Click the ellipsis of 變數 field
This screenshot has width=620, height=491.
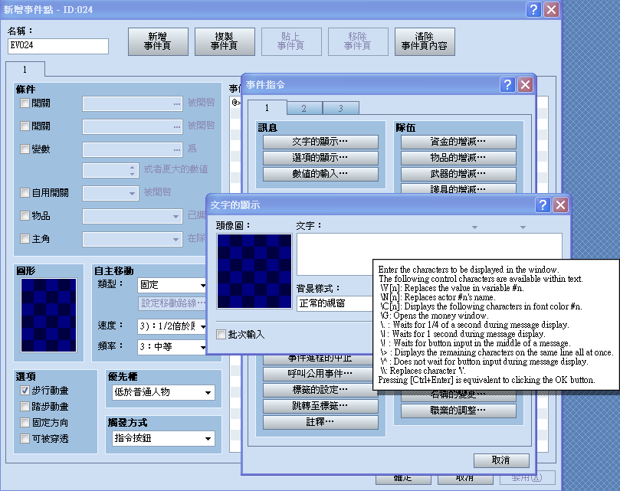click(x=177, y=149)
